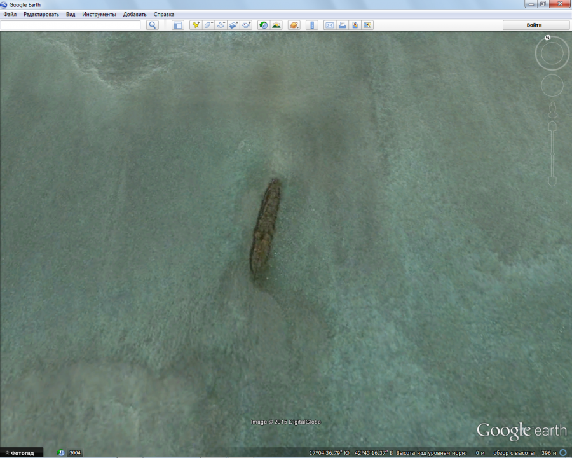Viewport: 572px width, 458px height.
Task: Toggle sunlight across the landscape
Action: 276,25
